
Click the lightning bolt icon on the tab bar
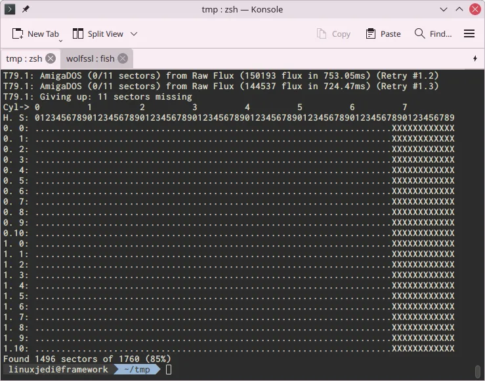click(x=475, y=58)
